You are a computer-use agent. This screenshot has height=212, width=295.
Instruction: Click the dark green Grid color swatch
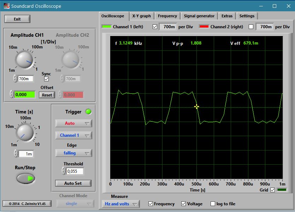(282, 190)
